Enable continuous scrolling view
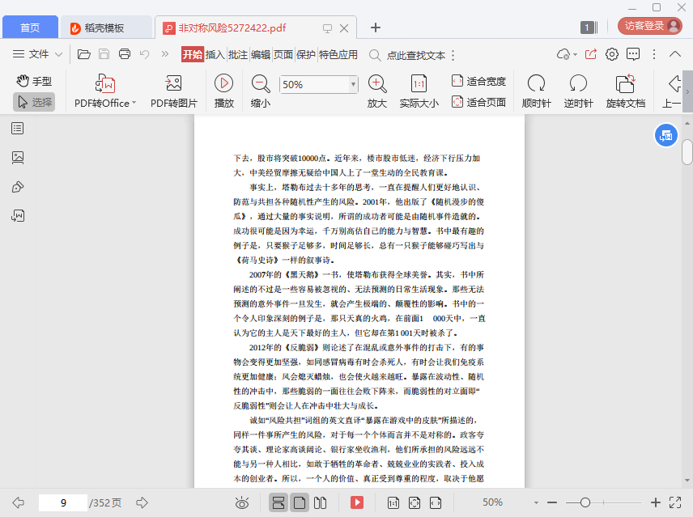The height and width of the screenshot is (517, 693). pos(278,502)
